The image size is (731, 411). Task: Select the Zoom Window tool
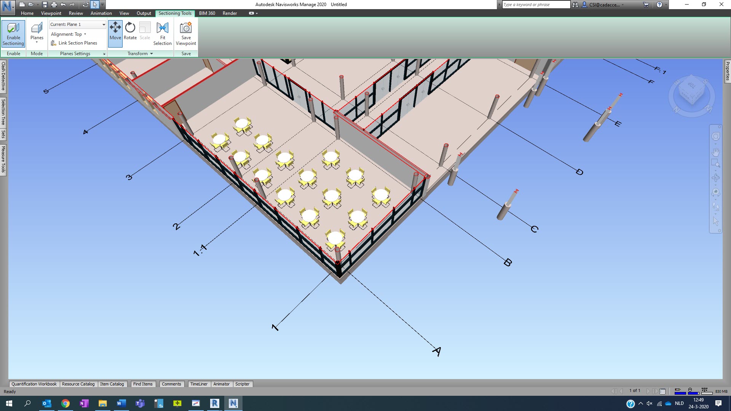716,164
